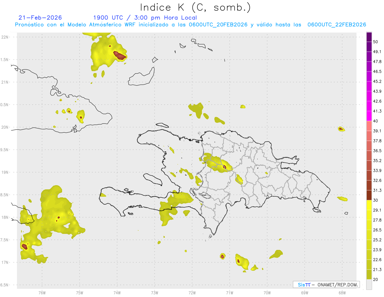This screenshot has height=297, width=384.
Task: Click the '74W' longitude axis label
Action: [117, 293]
